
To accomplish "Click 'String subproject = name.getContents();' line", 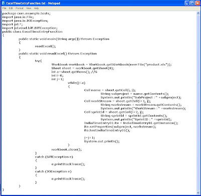I will (x=135, y=94).
